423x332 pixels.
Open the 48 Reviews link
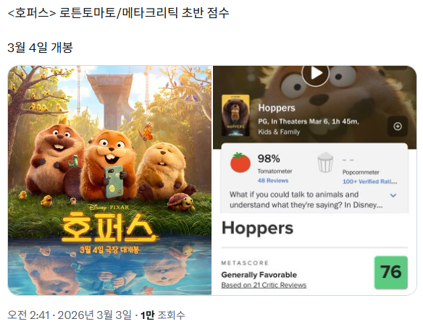(x=273, y=181)
